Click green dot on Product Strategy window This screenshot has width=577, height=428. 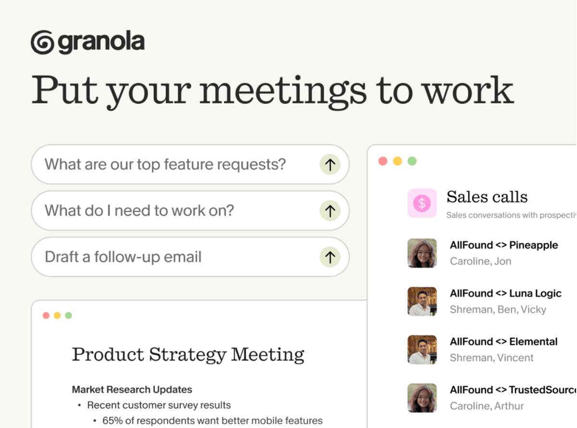pos(68,316)
